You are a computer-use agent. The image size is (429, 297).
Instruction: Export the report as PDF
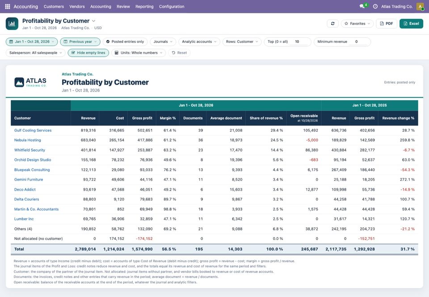[x=386, y=24]
